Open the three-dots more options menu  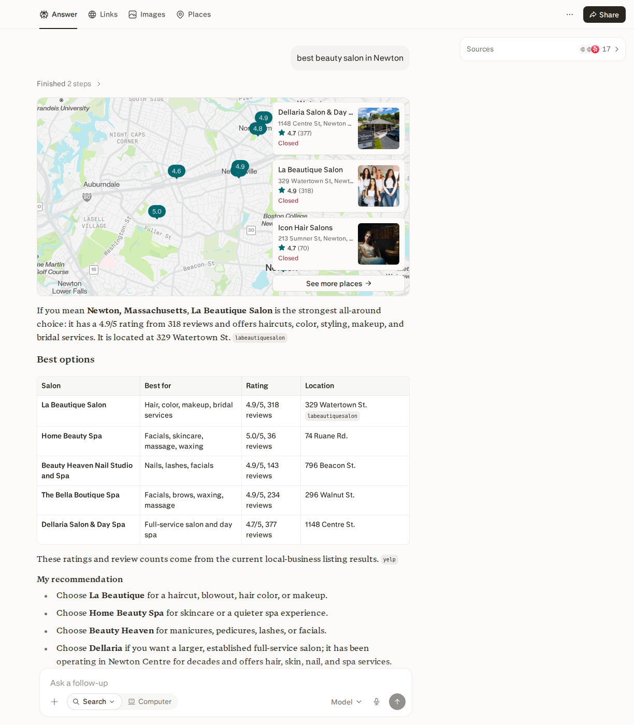(570, 15)
